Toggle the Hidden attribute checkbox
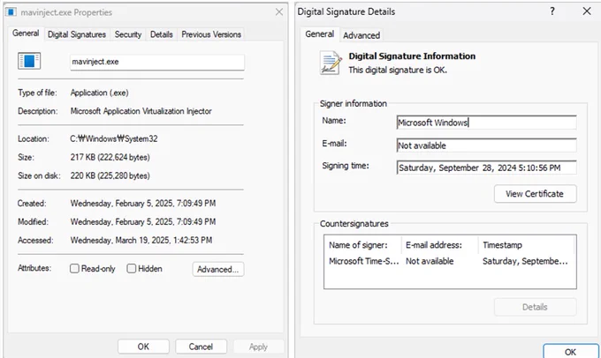This screenshot has width=601, height=358. tap(132, 268)
